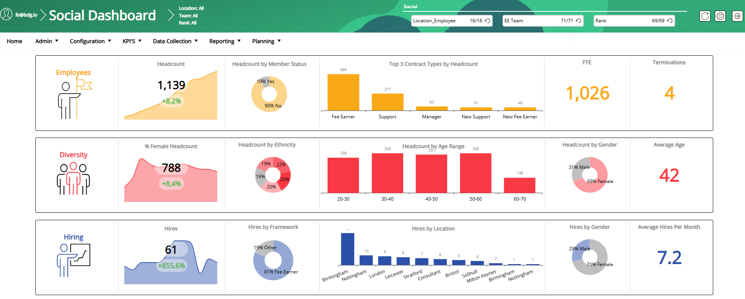The width and height of the screenshot is (745, 299).
Task: Click the Diversity people group icon
Action: click(x=73, y=179)
